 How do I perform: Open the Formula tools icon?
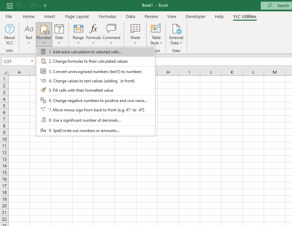[93, 29]
